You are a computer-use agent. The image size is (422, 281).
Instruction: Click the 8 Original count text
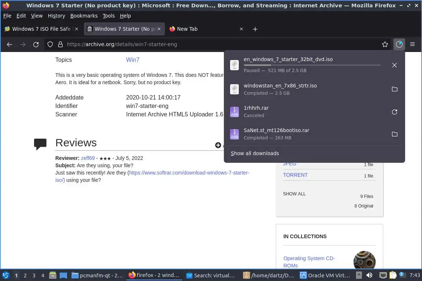pos(364,206)
